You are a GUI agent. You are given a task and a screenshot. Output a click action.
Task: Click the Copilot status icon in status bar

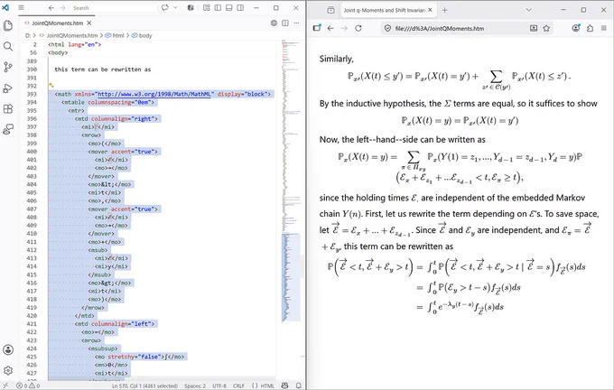pyautogui.click(x=285, y=385)
